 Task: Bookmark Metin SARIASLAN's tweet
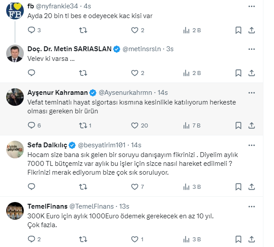(x=238, y=72)
